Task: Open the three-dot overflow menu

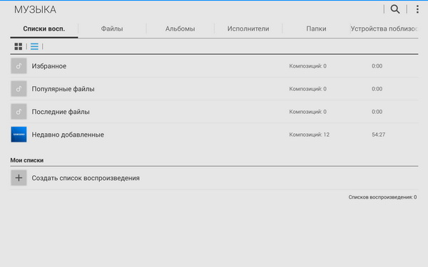Action: click(417, 9)
